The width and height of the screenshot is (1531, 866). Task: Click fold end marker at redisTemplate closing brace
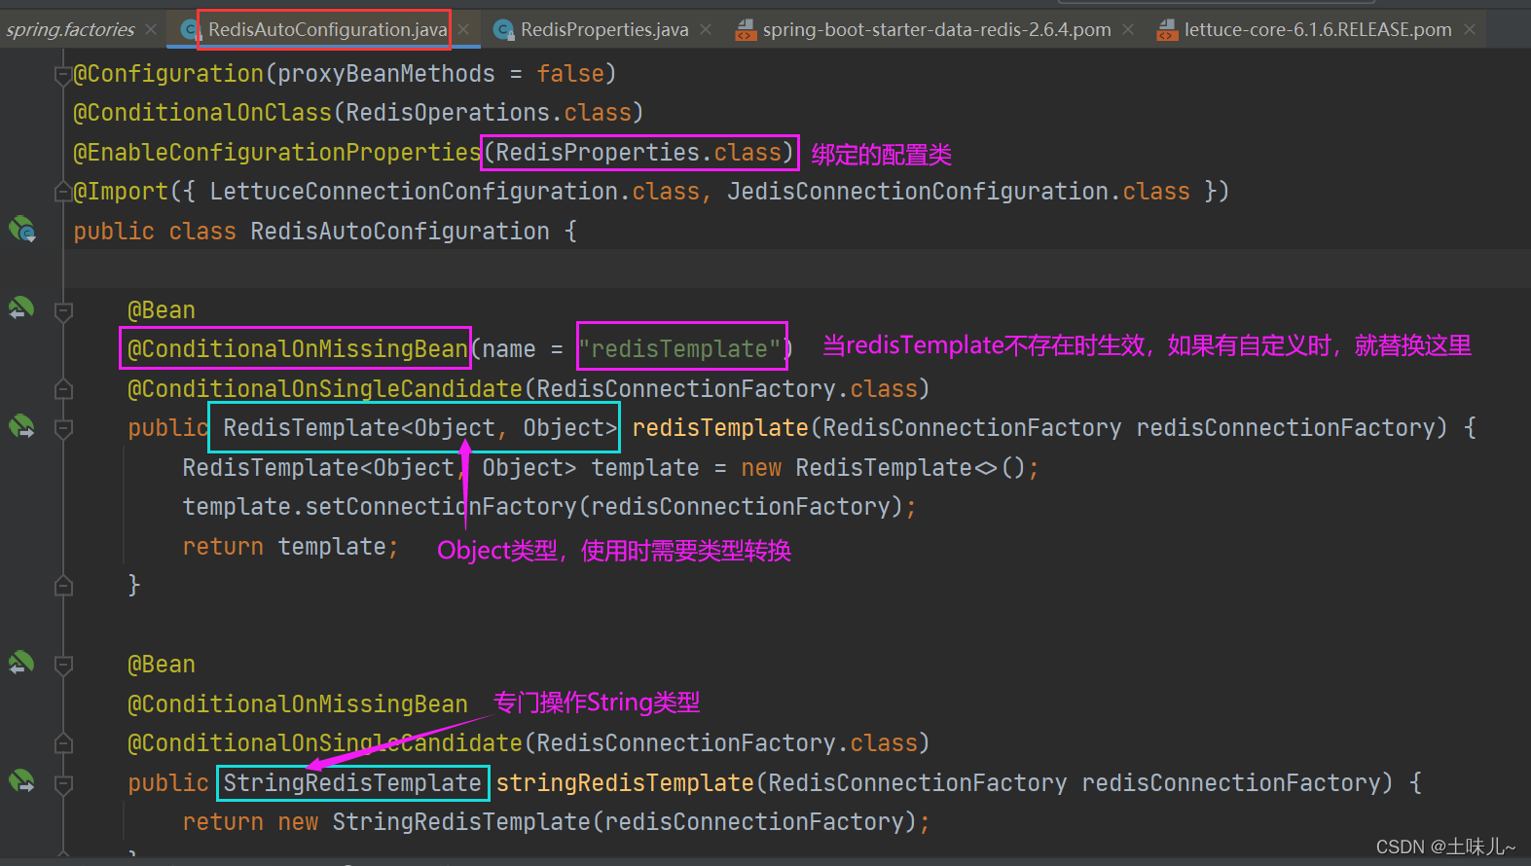click(x=63, y=586)
